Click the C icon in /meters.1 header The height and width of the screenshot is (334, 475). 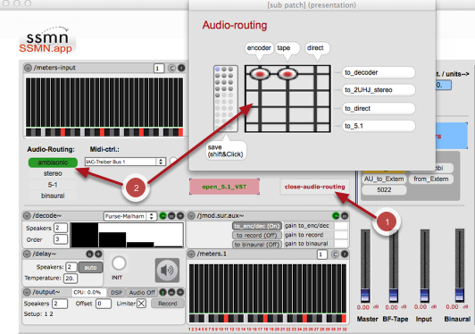click(x=335, y=255)
